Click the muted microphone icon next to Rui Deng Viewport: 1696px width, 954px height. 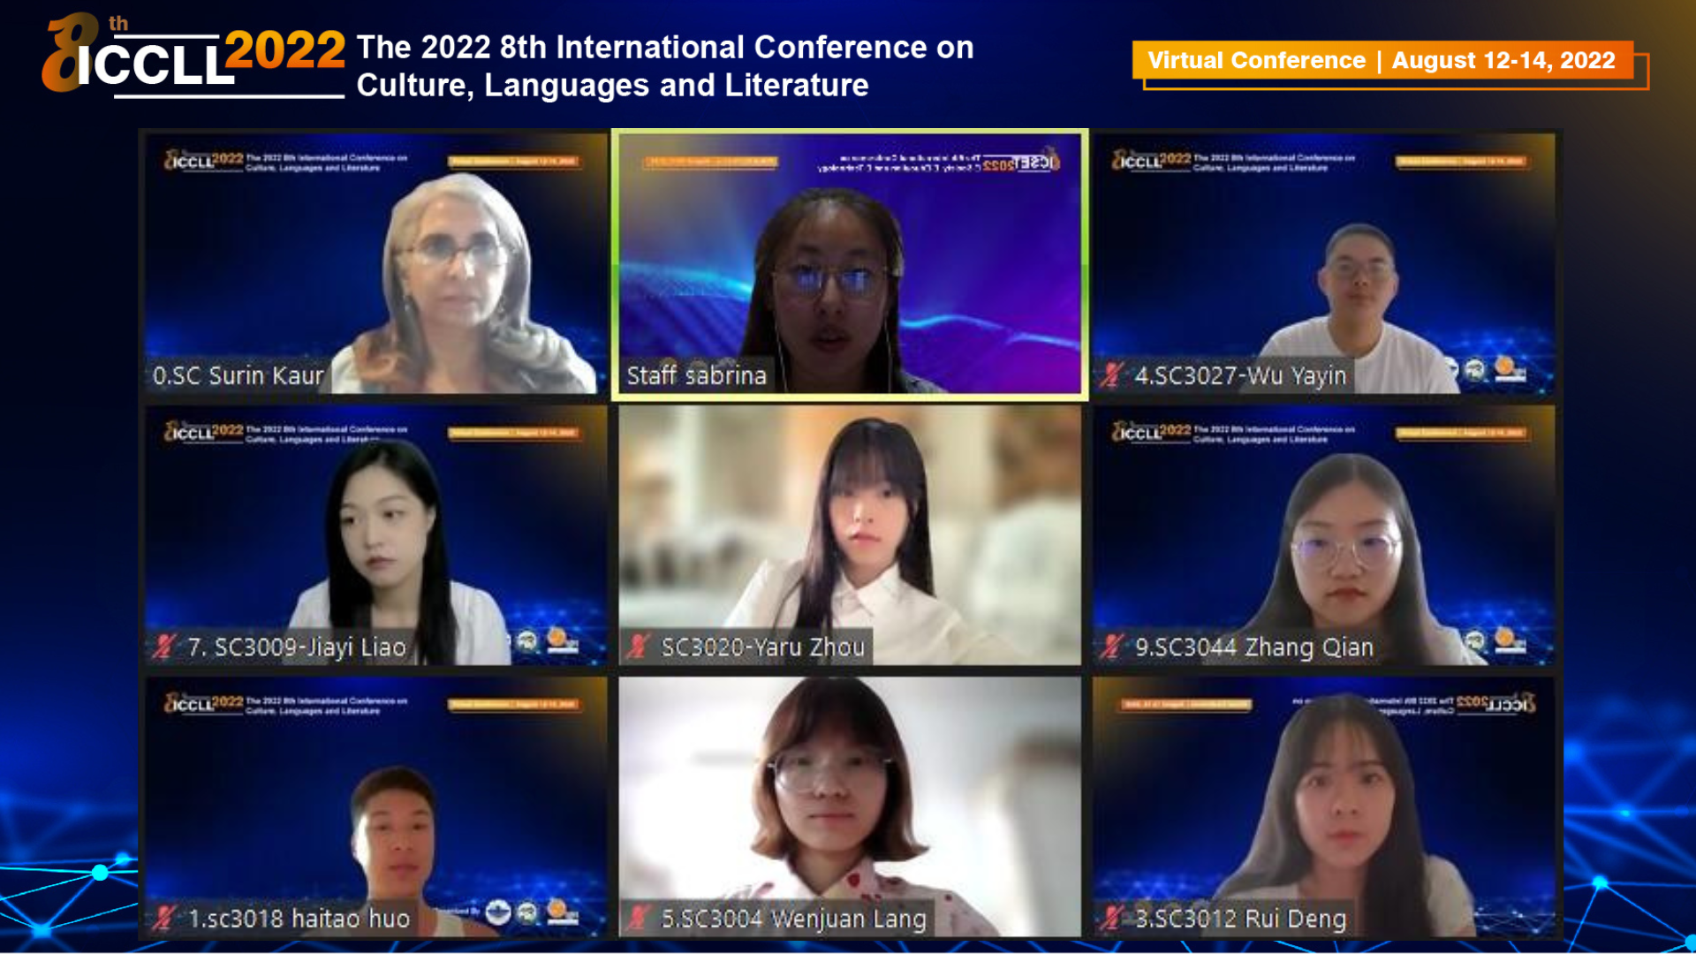[x=1110, y=919]
